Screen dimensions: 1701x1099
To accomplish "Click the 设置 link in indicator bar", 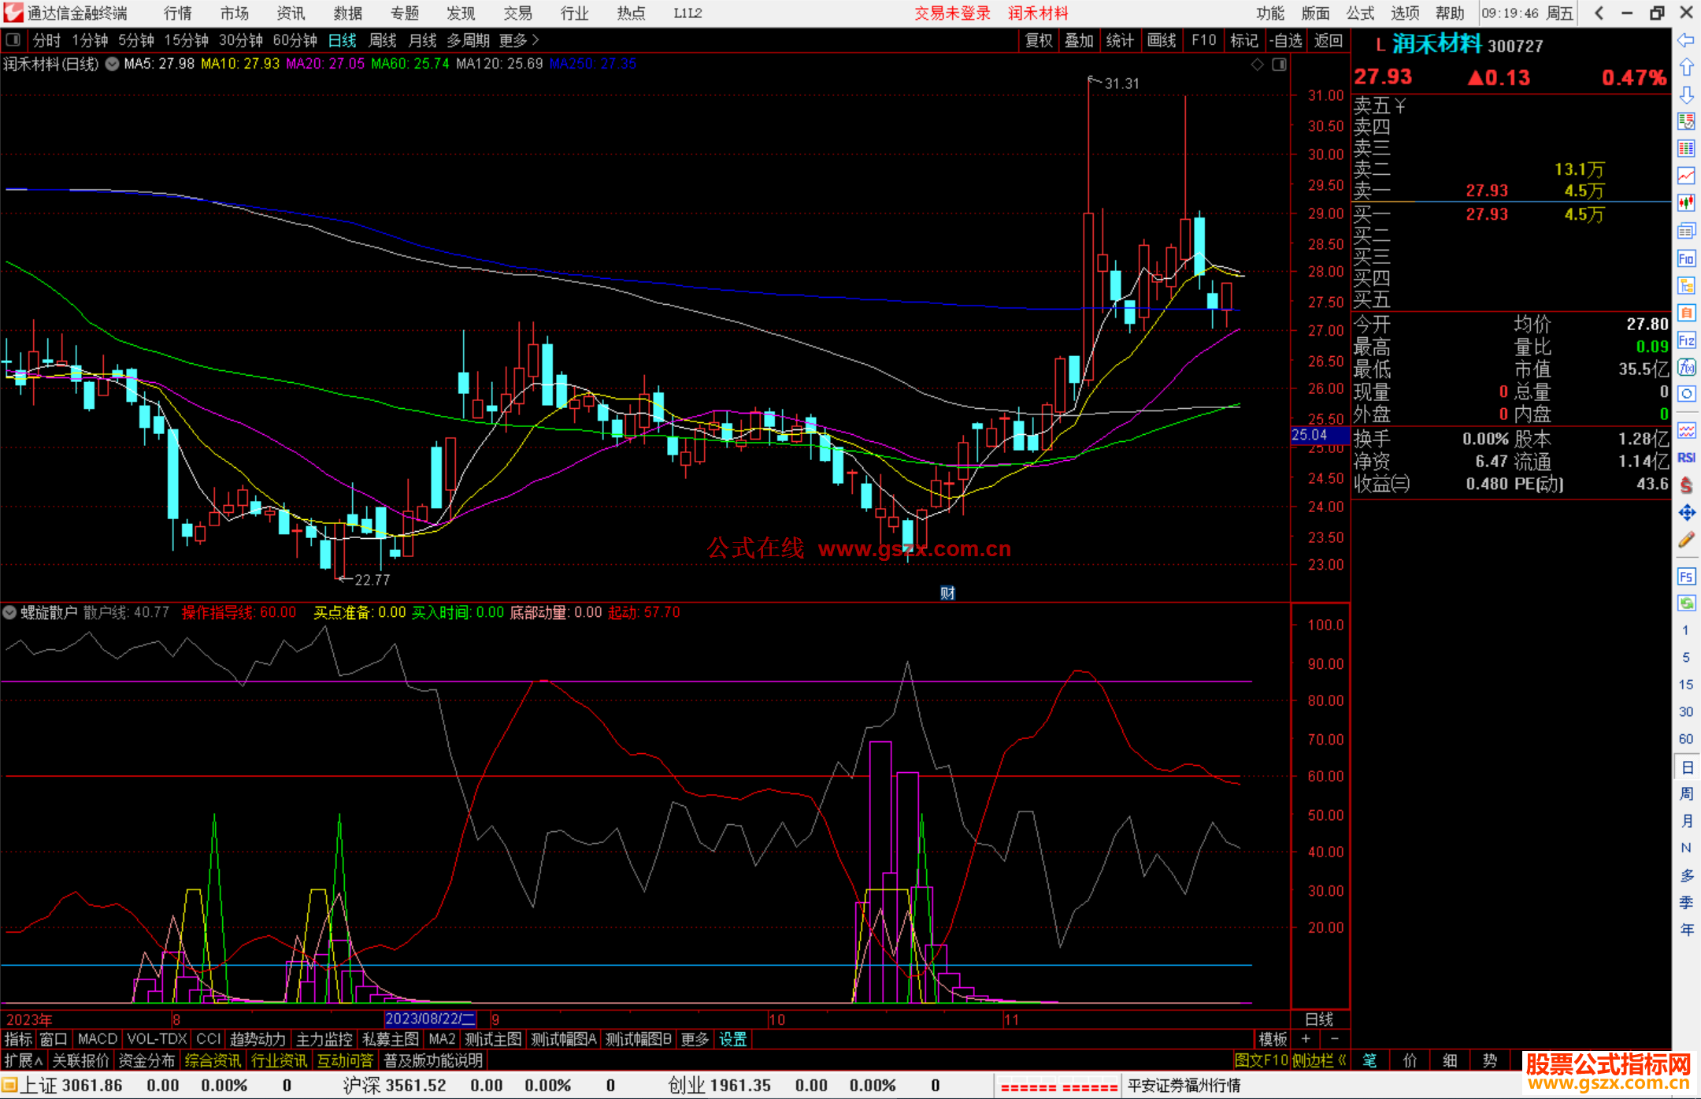I will coord(732,1039).
